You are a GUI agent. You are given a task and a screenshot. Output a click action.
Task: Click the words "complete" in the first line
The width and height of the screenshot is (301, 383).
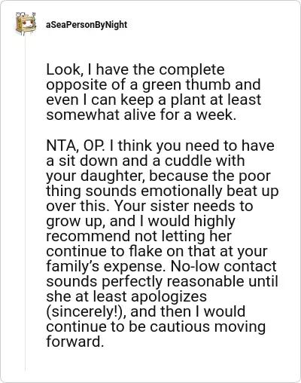192,70
